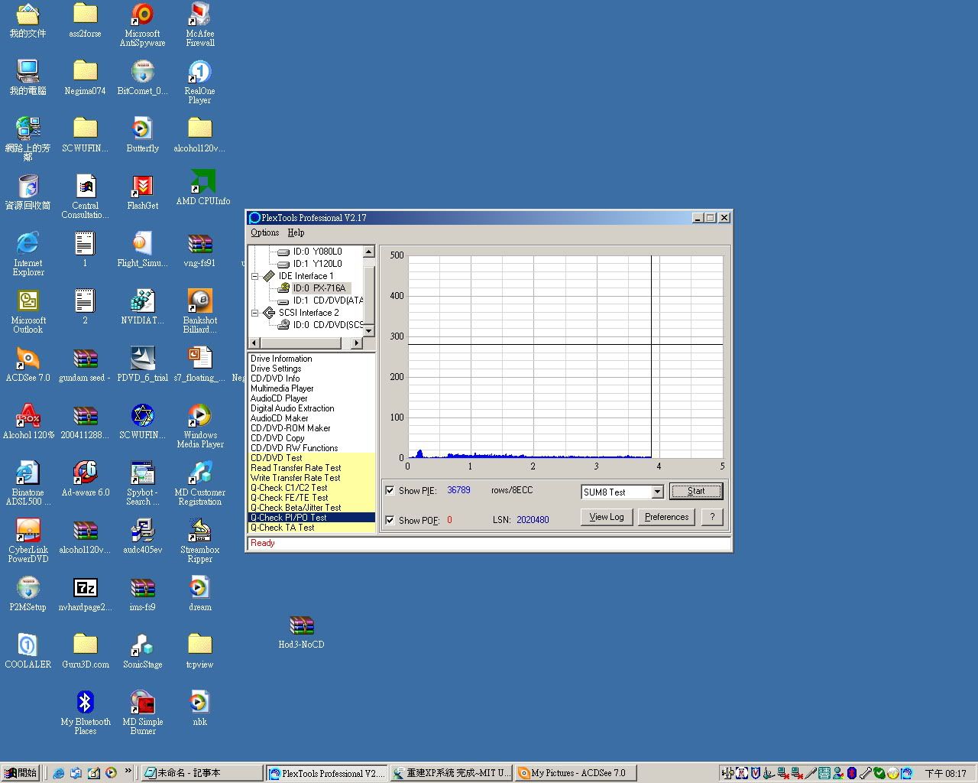Open AMD CPUInfo desktop icon
Viewport: 978px width, 783px height.
[x=202, y=187]
